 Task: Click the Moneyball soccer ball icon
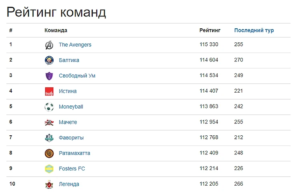[49, 107]
